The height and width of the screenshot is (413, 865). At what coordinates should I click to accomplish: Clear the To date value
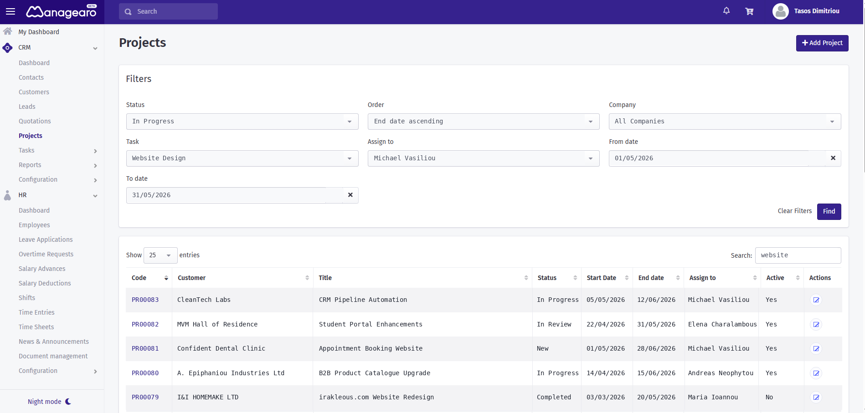[x=350, y=195]
